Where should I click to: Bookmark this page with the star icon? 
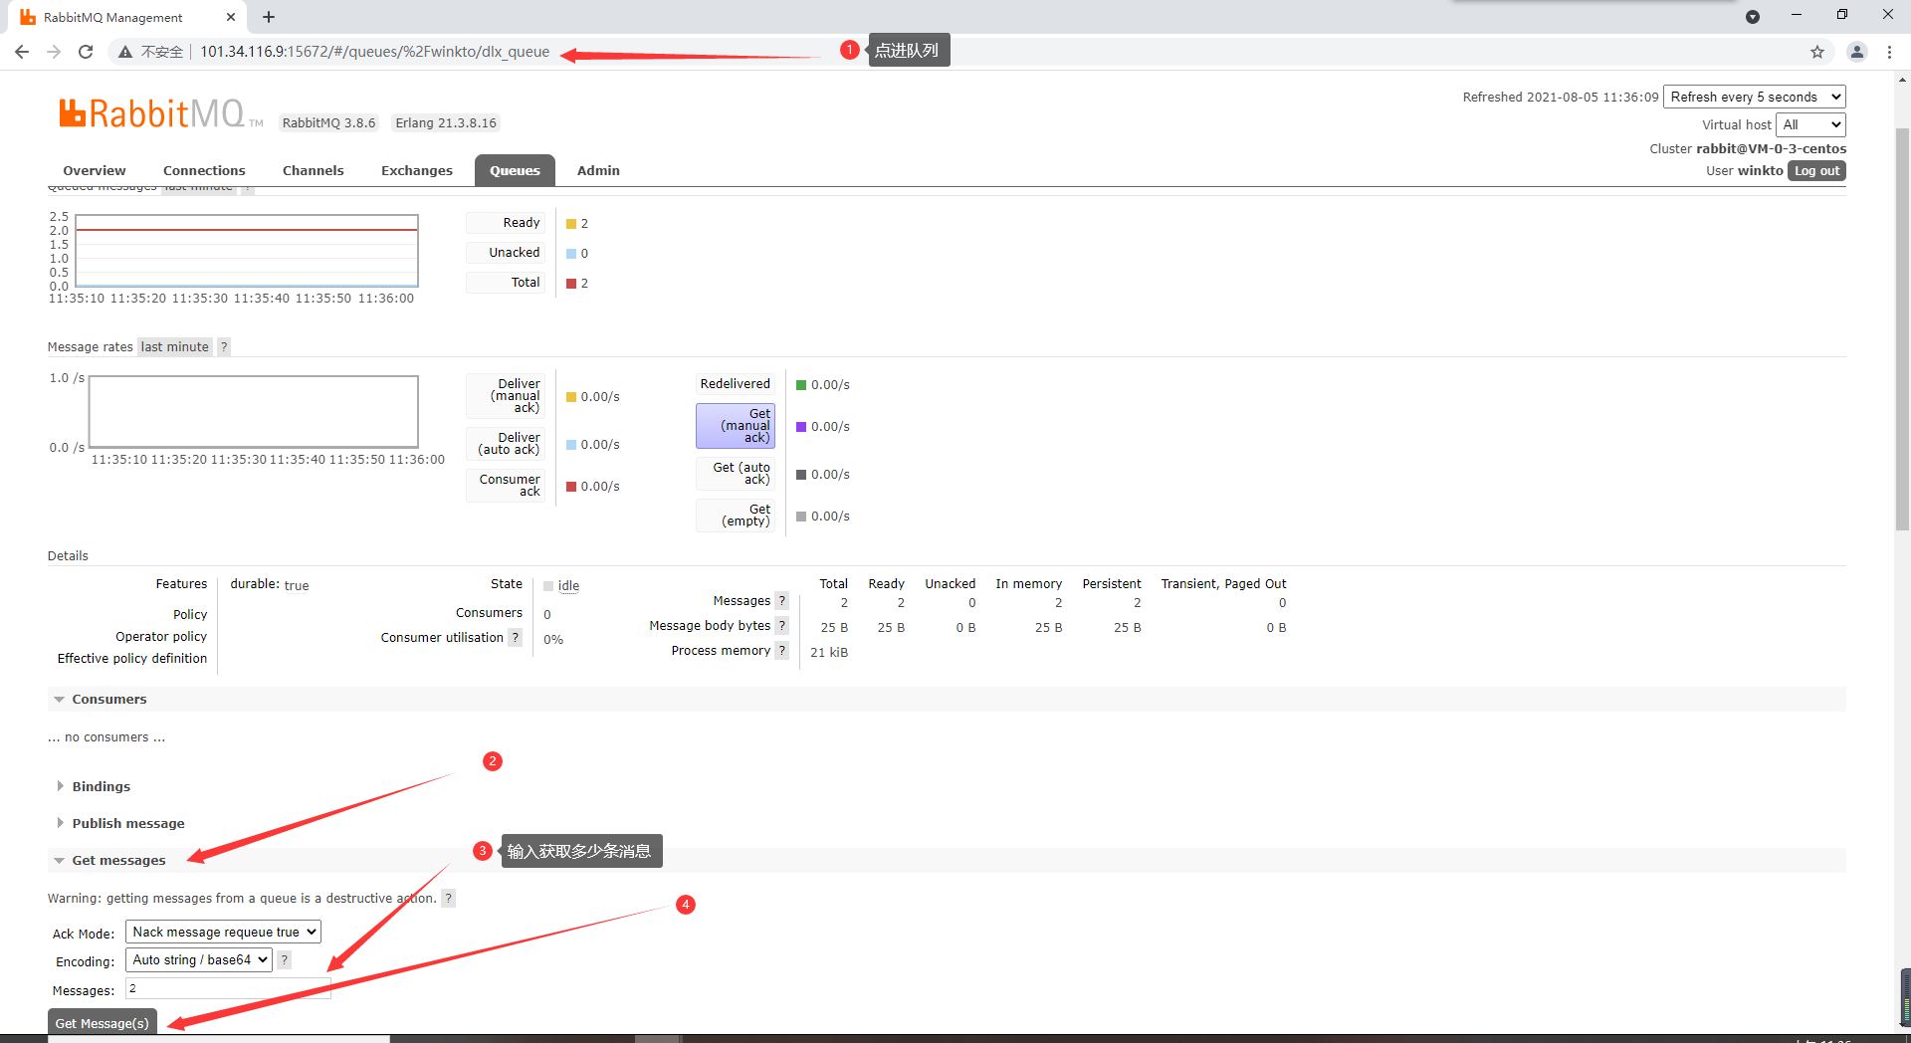click(x=1817, y=52)
